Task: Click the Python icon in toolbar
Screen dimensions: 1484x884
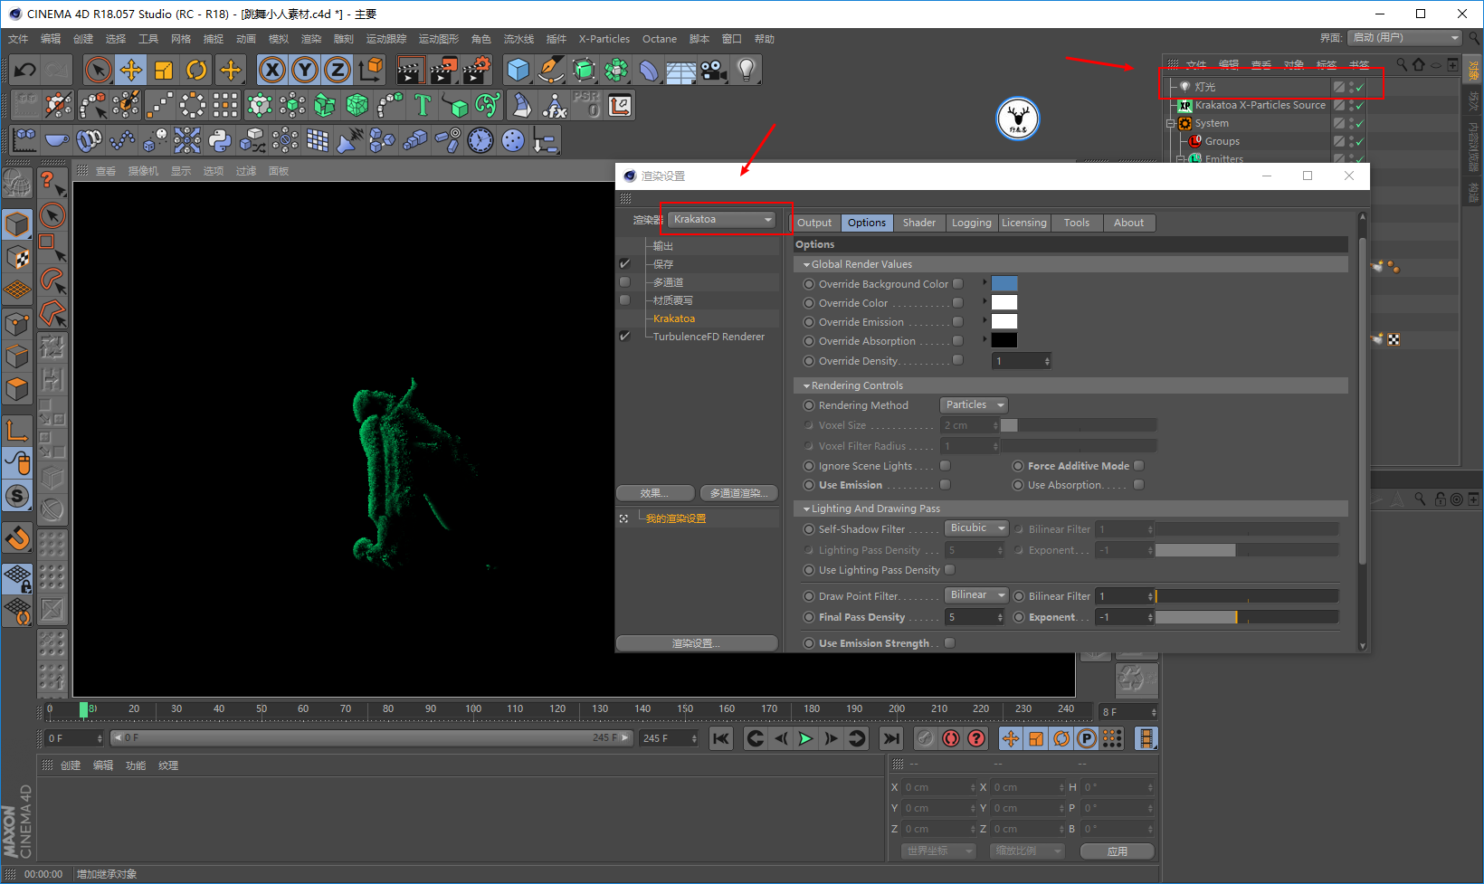Action: click(220, 140)
